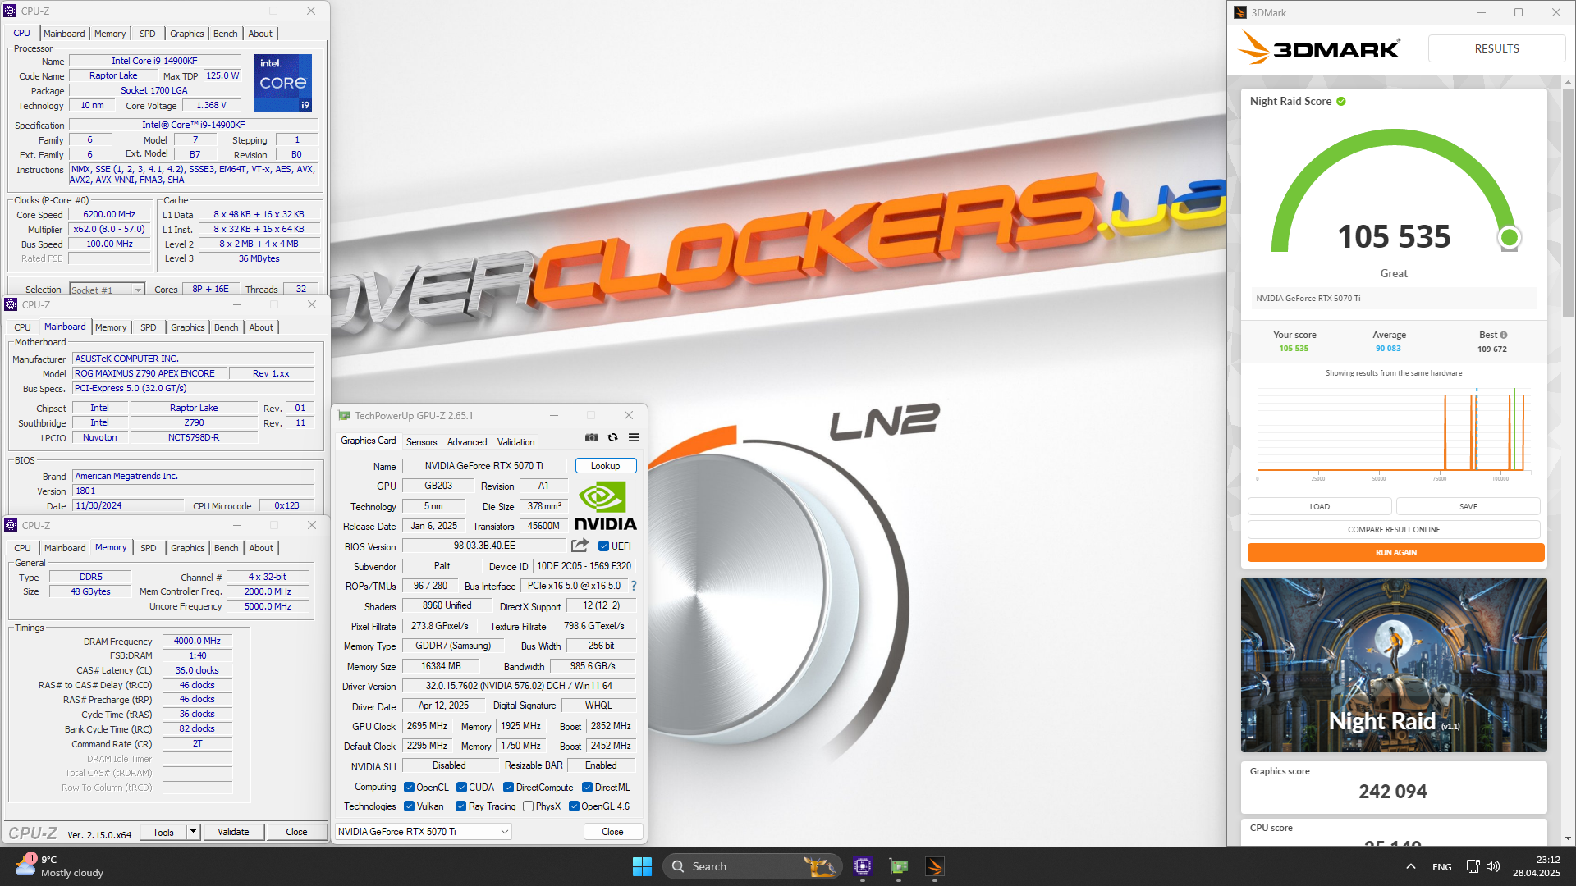
Task: Click 3DMark vertical scrollbar thumb
Action: [1568, 201]
